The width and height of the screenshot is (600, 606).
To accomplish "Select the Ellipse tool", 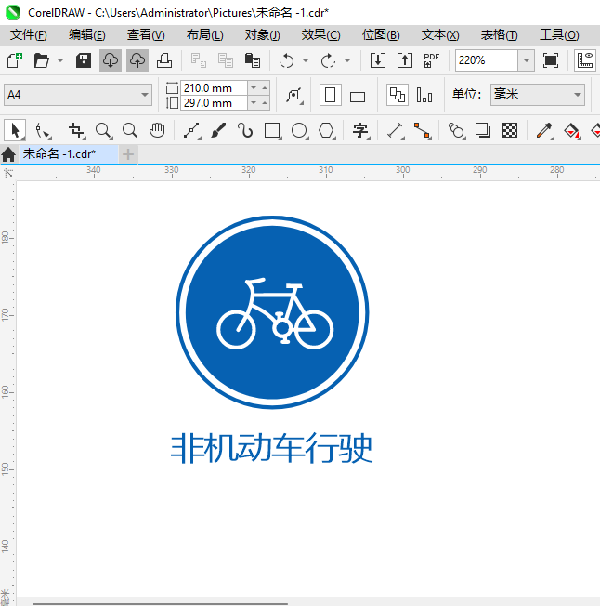I will pyautogui.click(x=300, y=131).
